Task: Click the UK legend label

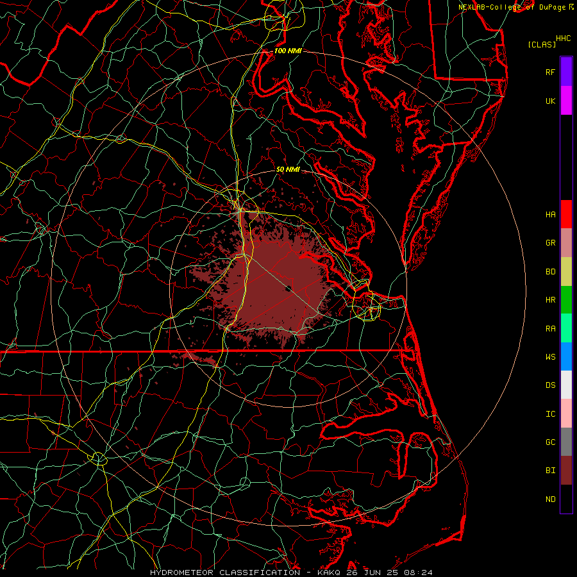Action: coord(550,101)
